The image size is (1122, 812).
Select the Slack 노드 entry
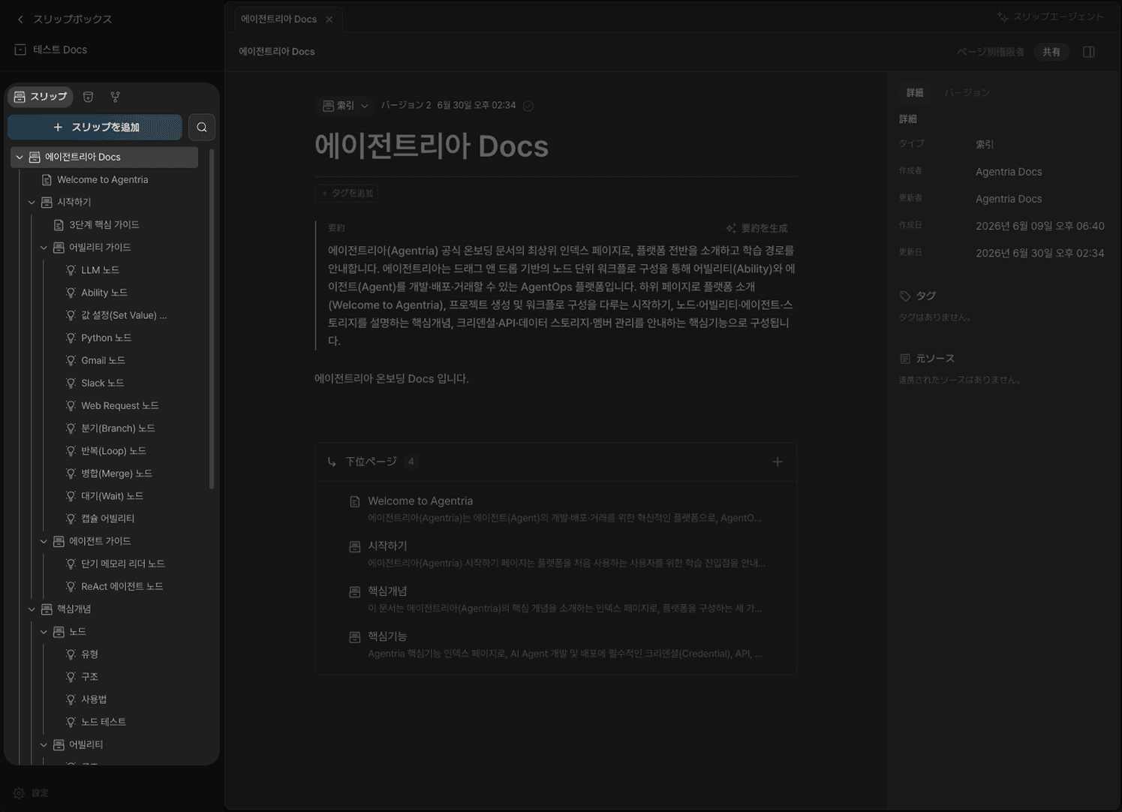(x=102, y=383)
